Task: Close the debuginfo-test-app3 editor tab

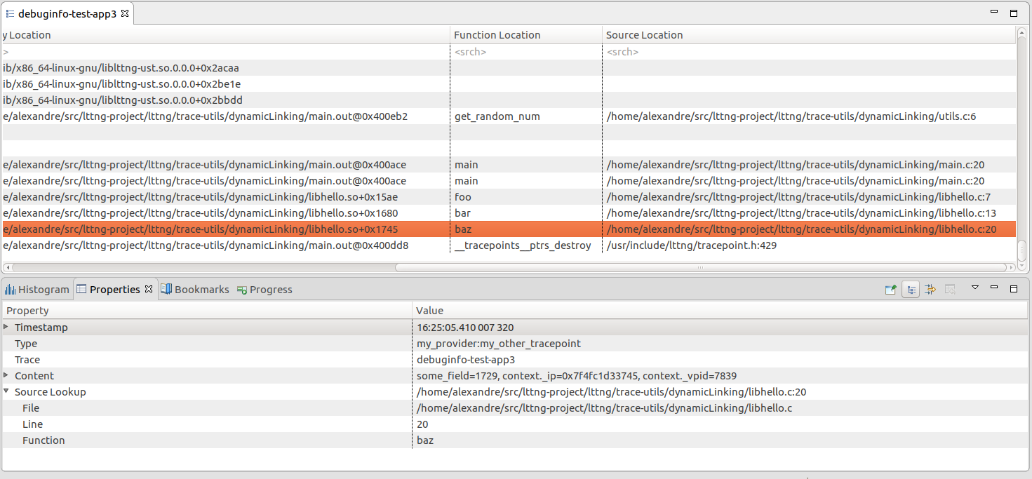Action: tap(125, 13)
